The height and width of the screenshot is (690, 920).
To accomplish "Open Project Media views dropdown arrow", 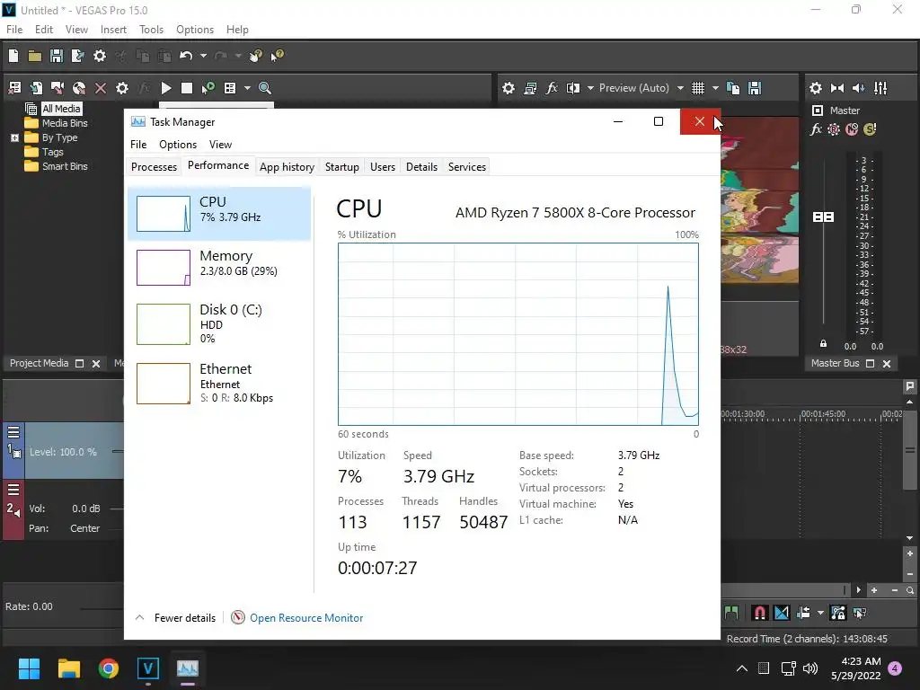I will (247, 88).
